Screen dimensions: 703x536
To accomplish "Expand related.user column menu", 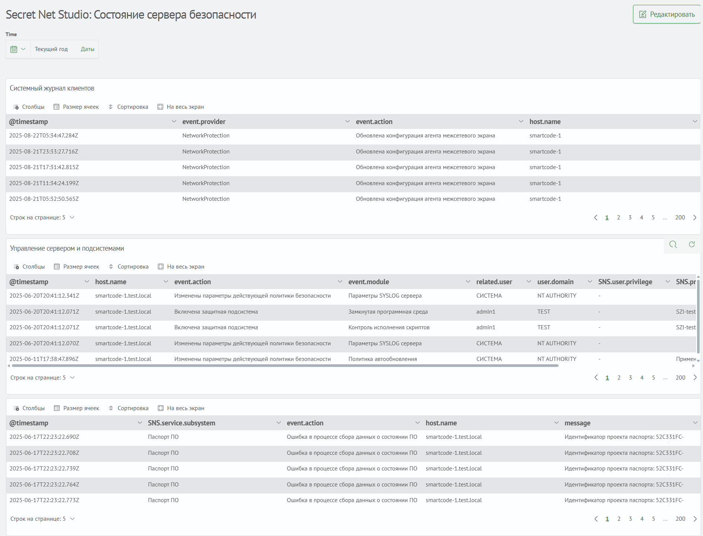I will (529, 282).
